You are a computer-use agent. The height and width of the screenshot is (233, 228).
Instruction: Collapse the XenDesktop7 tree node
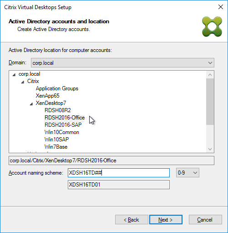(31, 104)
